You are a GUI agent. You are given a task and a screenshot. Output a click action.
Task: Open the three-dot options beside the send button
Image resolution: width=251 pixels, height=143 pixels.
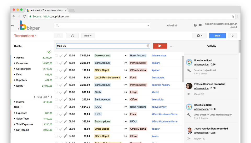pos(172,46)
